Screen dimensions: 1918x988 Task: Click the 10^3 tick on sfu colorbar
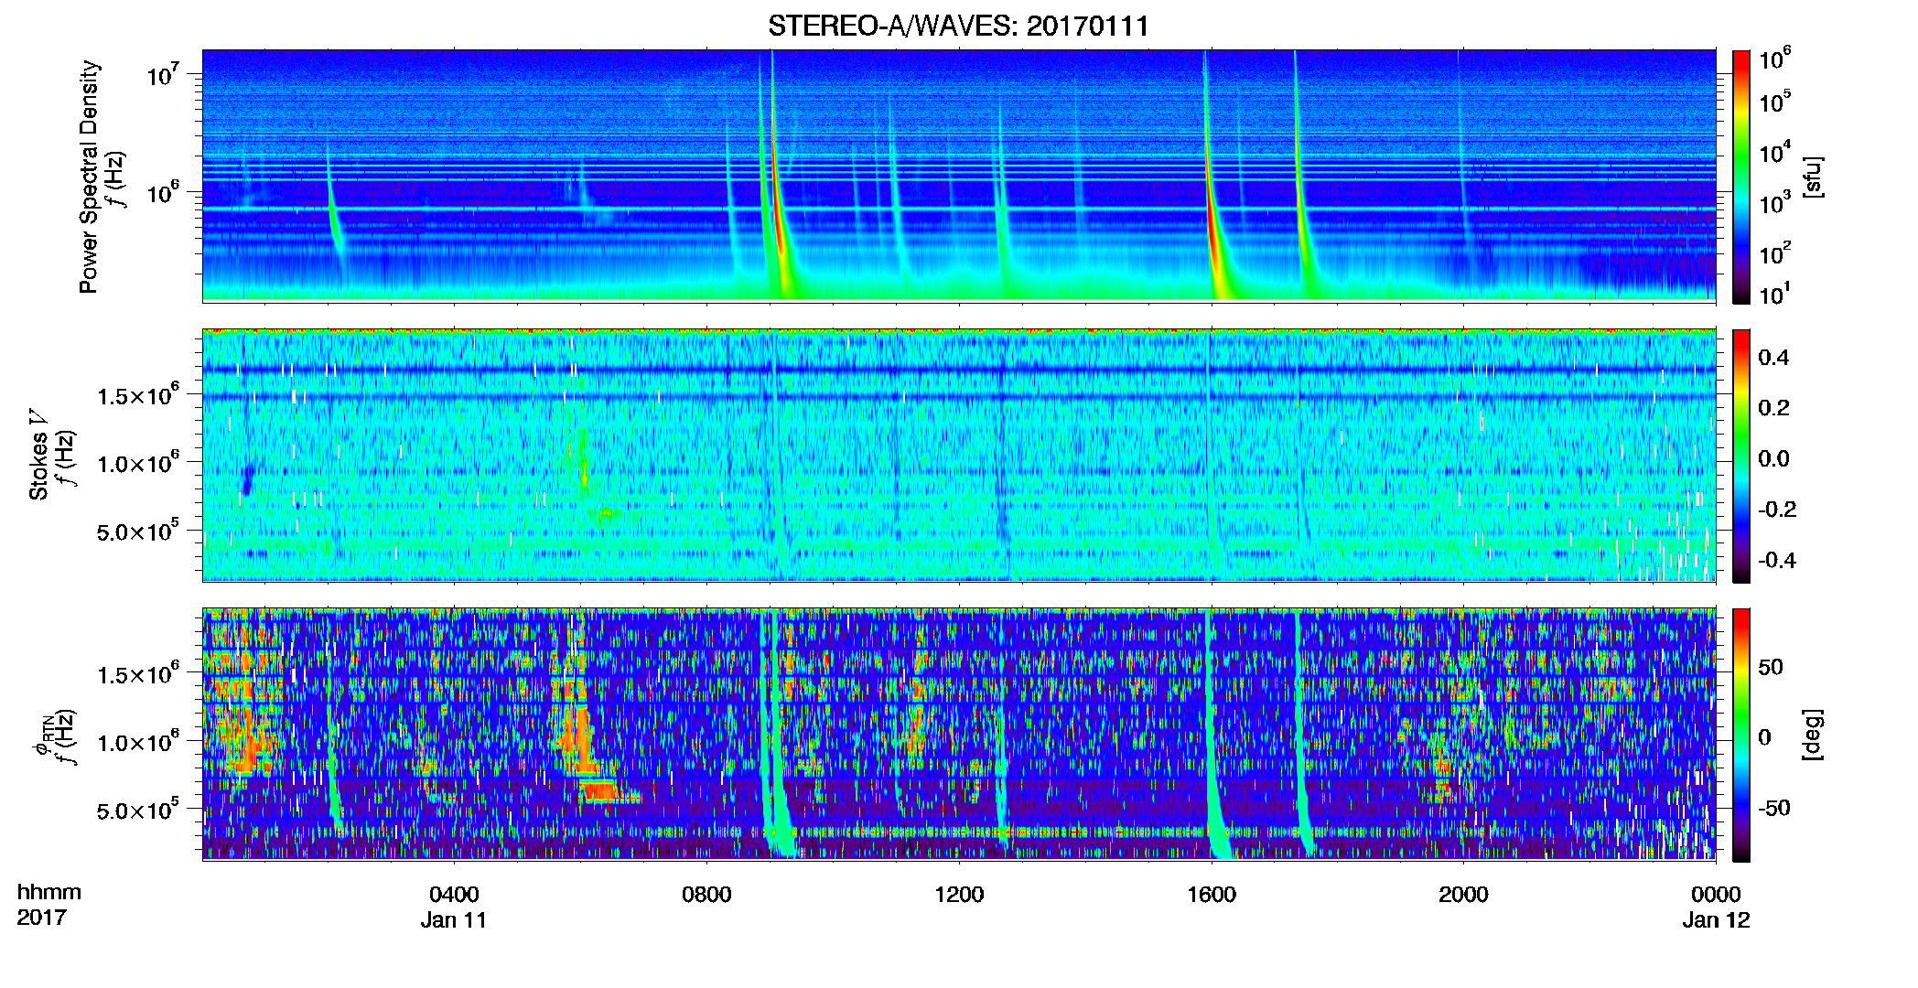(1774, 202)
